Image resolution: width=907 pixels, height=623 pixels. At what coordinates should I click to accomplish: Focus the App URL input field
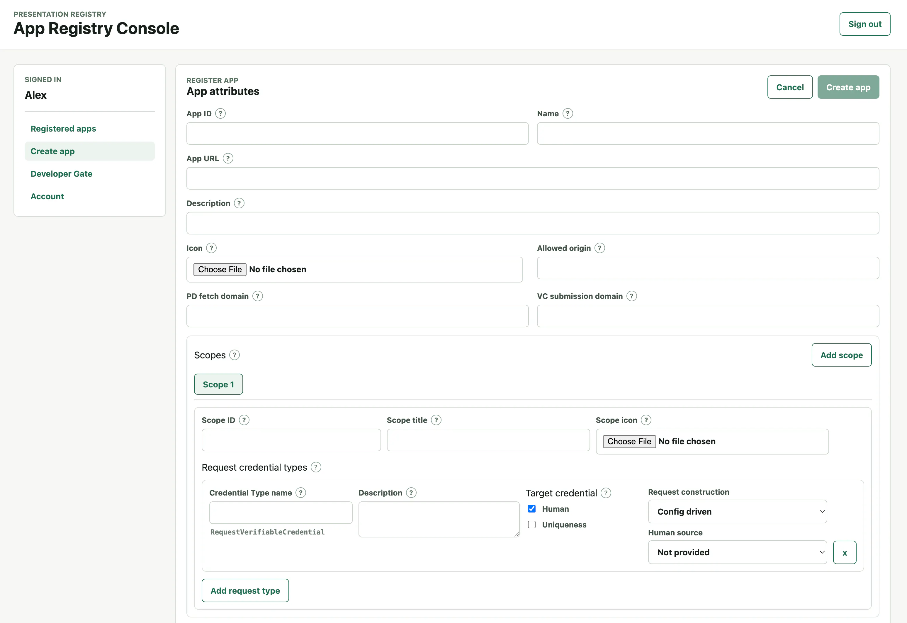(533, 178)
